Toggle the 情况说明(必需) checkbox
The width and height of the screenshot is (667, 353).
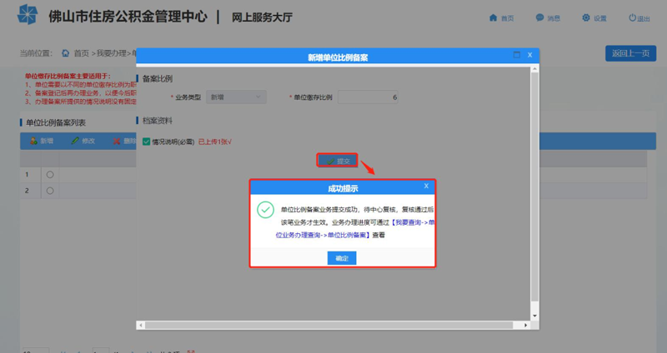pos(147,142)
